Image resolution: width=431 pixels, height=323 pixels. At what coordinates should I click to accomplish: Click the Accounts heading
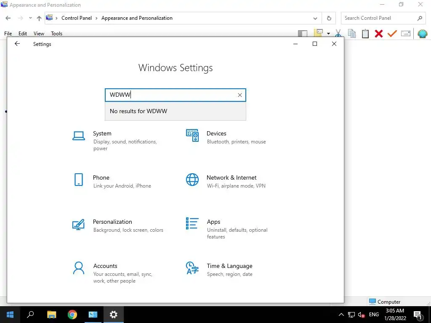(105, 266)
